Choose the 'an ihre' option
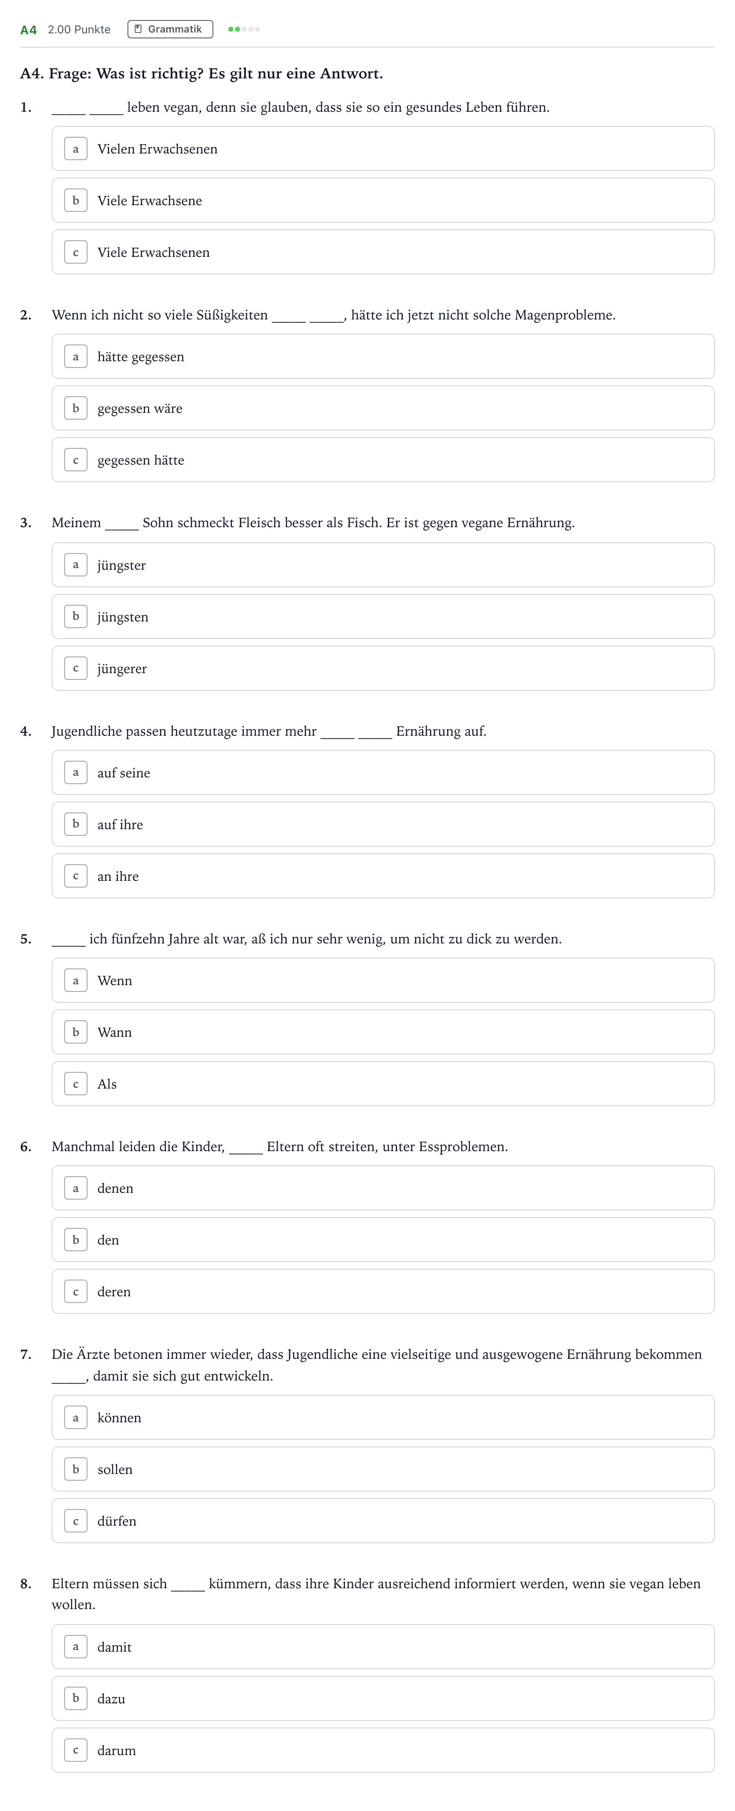This screenshot has height=1811, width=735. click(382, 876)
